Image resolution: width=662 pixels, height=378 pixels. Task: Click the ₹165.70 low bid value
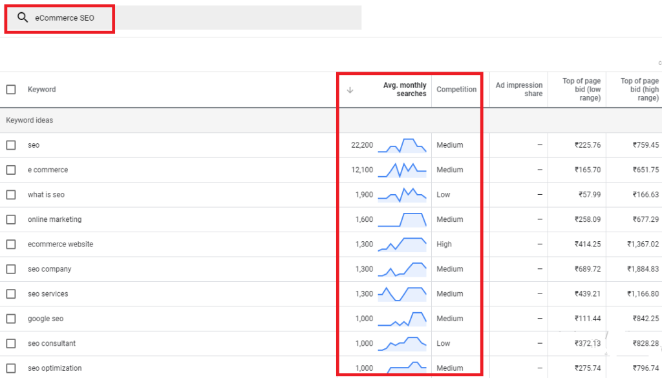coord(587,170)
